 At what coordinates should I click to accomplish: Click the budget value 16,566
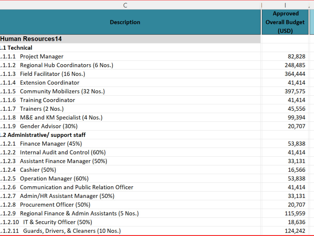click(x=285, y=170)
